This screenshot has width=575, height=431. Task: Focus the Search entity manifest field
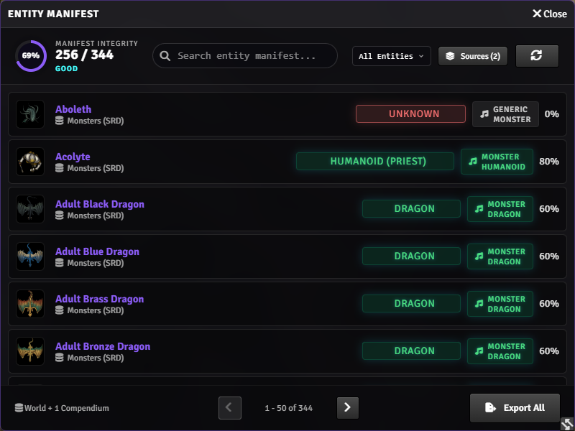pos(245,56)
